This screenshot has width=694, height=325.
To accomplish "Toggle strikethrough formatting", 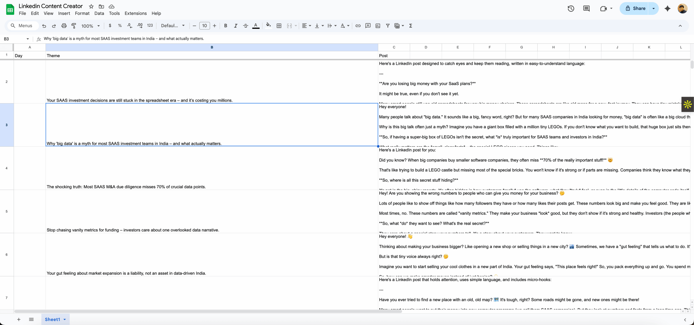I will click(x=245, y=26).
